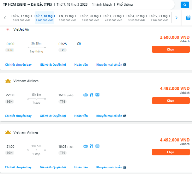Viewport: 192px width, 174px height.
Task: Open Hoàn tiền for 22:00 flight
Action: (x=81, y=116)
